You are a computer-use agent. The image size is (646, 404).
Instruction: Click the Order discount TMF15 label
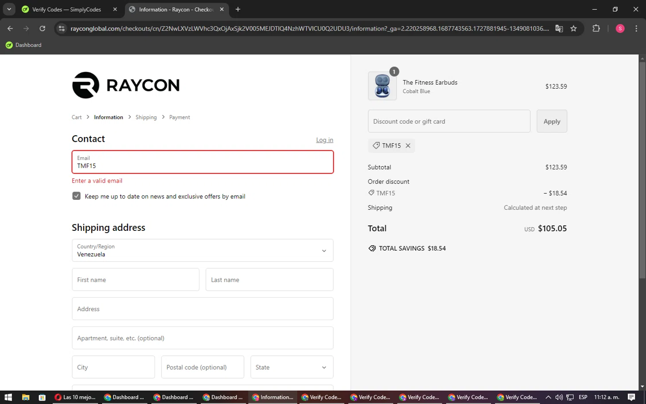click(x=385, y=193)
